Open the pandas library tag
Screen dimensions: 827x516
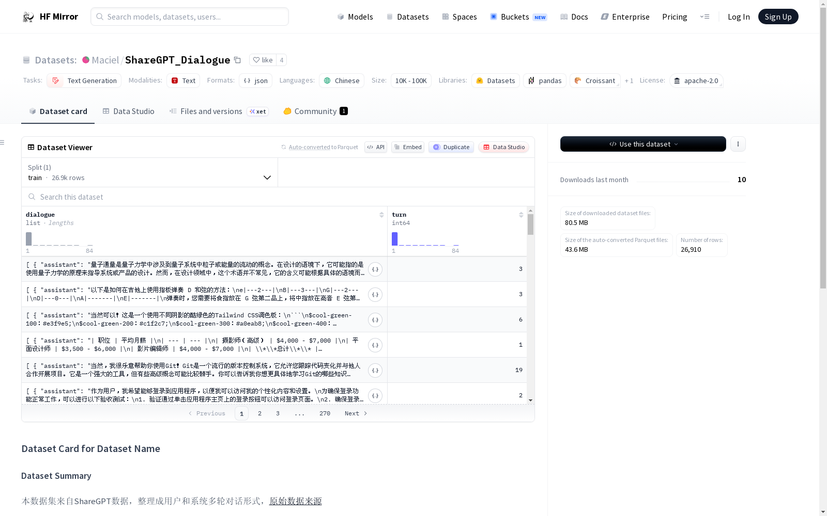point(545,80)
